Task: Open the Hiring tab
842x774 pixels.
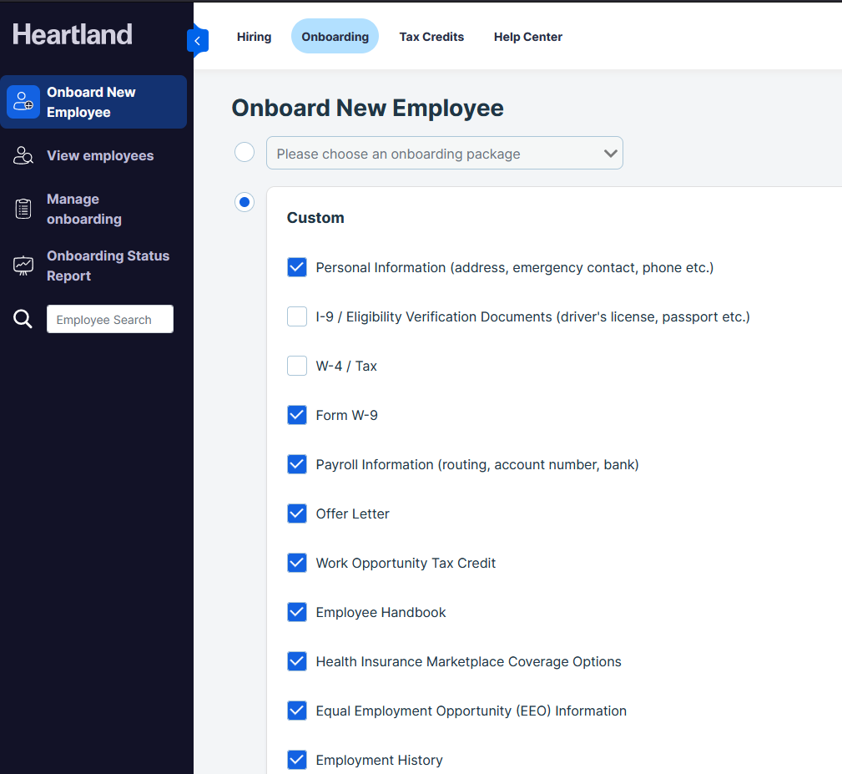Action: click(254, 37)
